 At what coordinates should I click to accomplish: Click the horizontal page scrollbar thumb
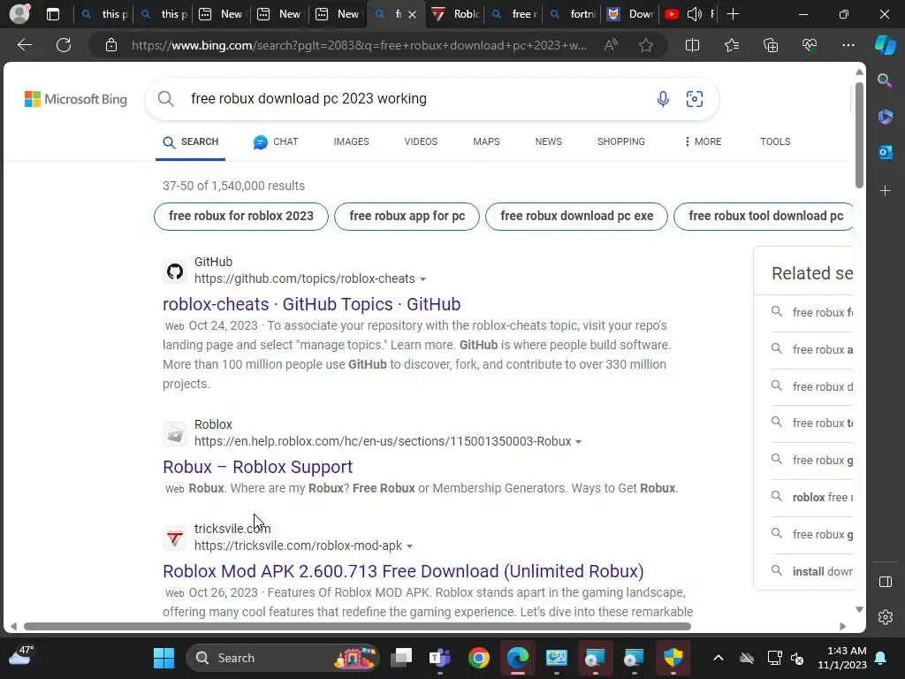pos(357,626)
